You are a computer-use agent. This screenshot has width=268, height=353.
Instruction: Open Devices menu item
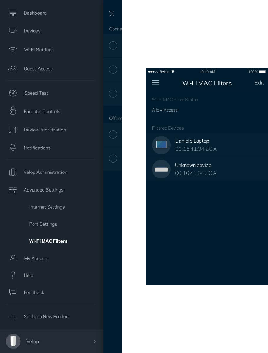32,31
